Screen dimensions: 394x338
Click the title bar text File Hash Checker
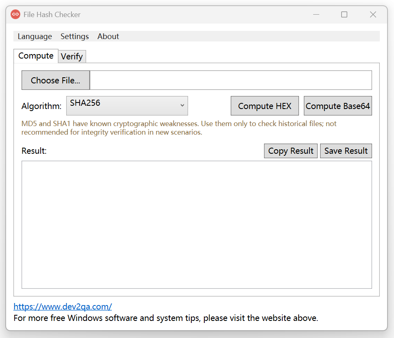(x=52, y=15)
